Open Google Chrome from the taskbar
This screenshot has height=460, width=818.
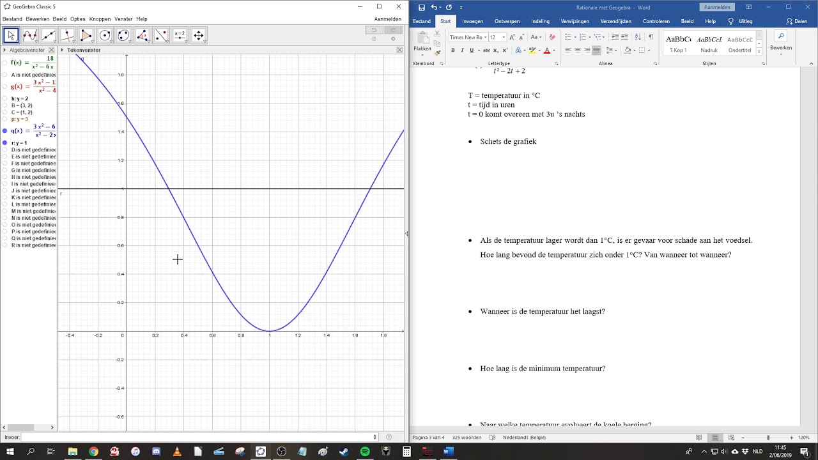click(93, 452)
